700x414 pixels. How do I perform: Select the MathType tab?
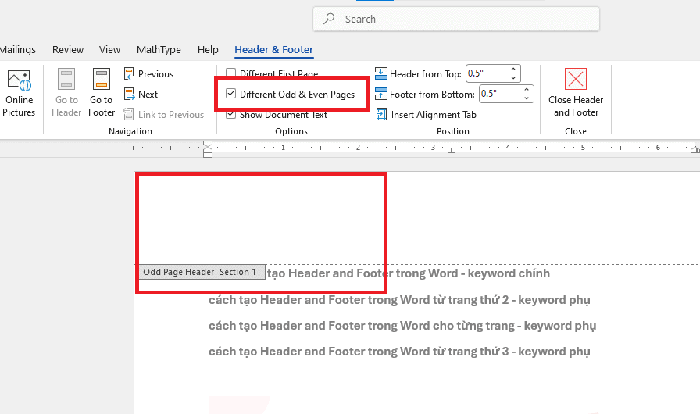point(159,49)
